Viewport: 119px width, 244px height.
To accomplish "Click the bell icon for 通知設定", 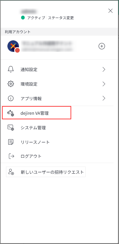I will click(x=11, y=69).
